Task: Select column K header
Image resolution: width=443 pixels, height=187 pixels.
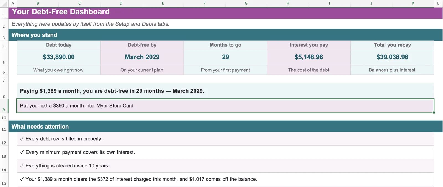Action: [413, 3]
